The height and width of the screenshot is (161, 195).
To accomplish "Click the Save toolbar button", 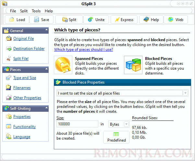I will [x=42, y=20].
